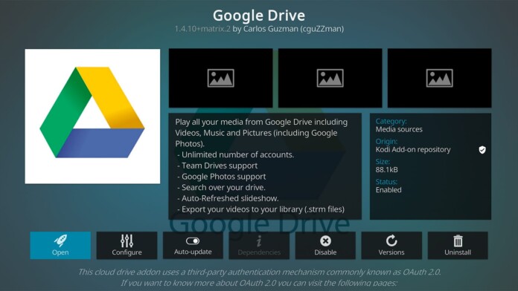This screenshot has height=291, width=518.
Task: Click the Enabled status value
Action: pyautogui.click(x=388, y=190)
